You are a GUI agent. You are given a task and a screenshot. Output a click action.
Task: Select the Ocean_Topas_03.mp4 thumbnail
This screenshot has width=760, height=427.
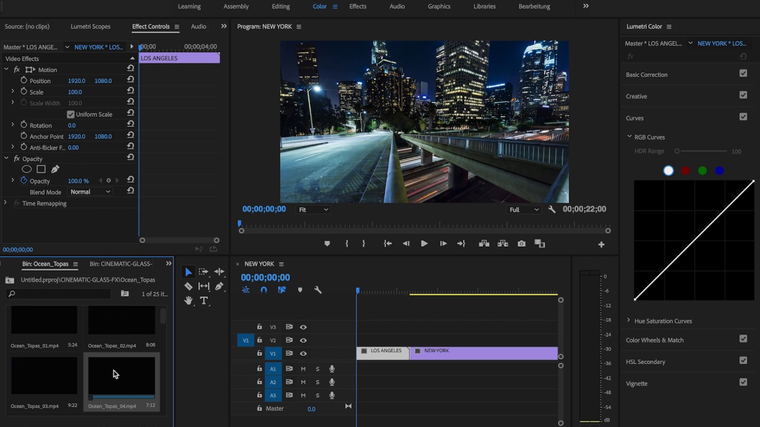(44, 376)
